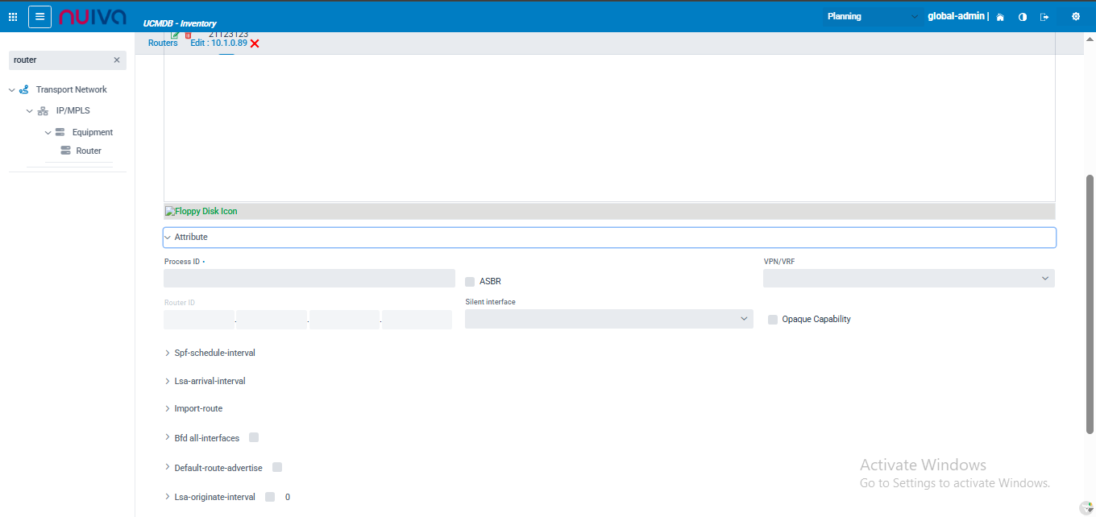Click the Process ID input field
The image size is (1096, 517).
click(x=309, y=279)
